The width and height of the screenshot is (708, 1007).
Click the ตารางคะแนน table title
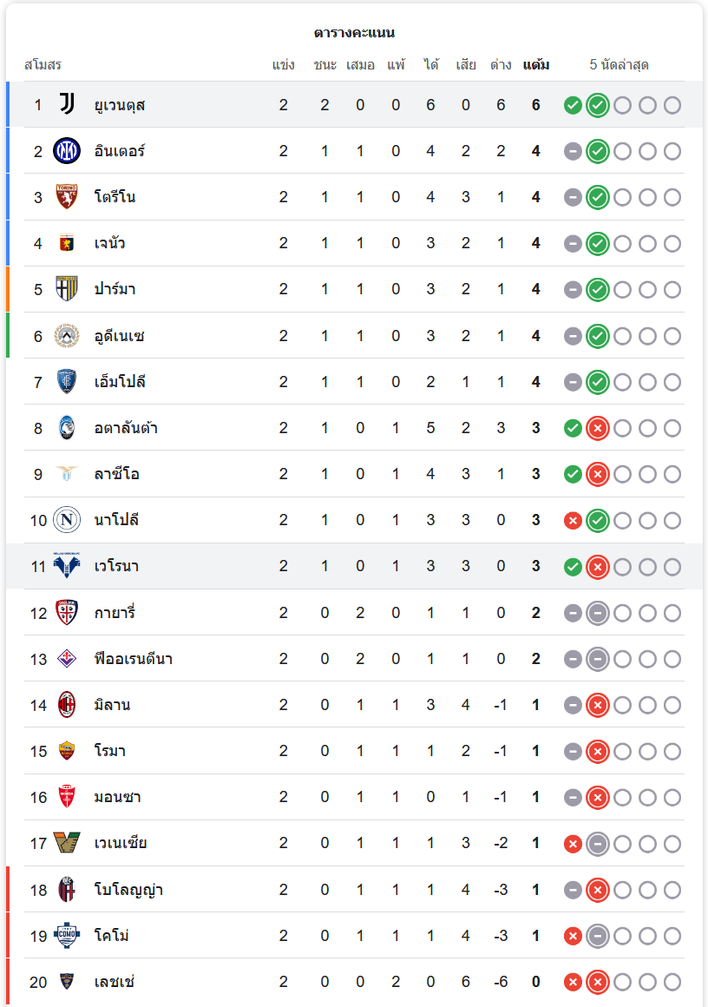(x=354, y=33)
